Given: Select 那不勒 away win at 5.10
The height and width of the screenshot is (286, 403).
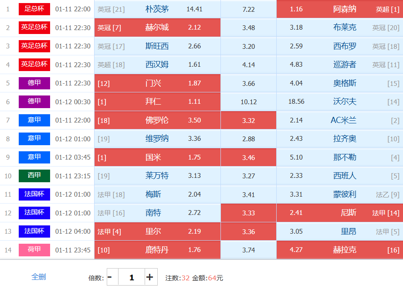Looking at the screenshot, I should click(x=339, y=157).
